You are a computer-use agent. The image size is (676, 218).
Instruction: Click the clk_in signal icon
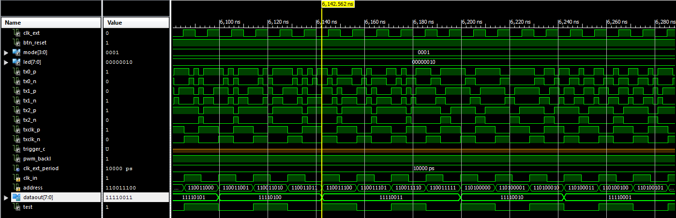pyautogui.click(x=16, y=178)
